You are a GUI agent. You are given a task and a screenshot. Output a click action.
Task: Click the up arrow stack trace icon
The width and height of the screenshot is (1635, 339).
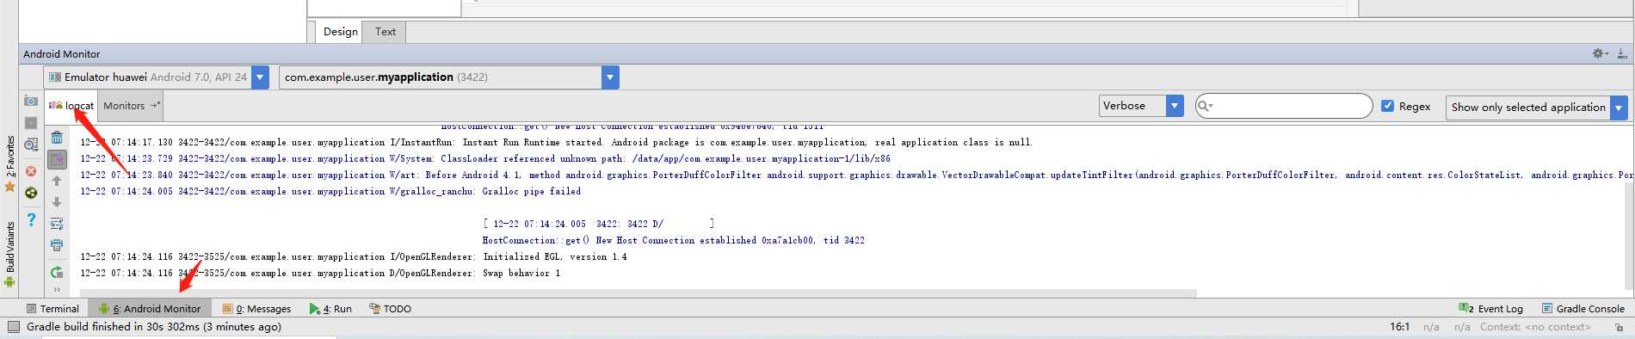tap(57, 181)
